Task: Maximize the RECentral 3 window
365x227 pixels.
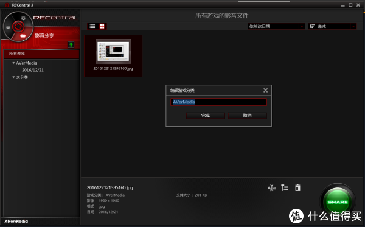Action: [x=350, y=5]
